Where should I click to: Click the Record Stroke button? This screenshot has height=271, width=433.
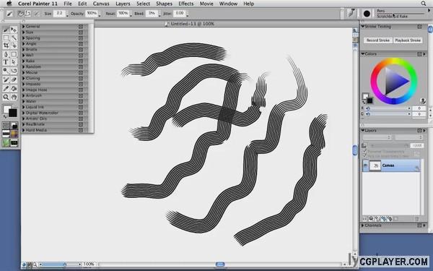point(377,40)
